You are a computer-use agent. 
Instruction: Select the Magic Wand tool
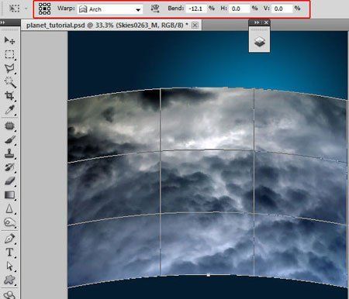click(10, 82)
